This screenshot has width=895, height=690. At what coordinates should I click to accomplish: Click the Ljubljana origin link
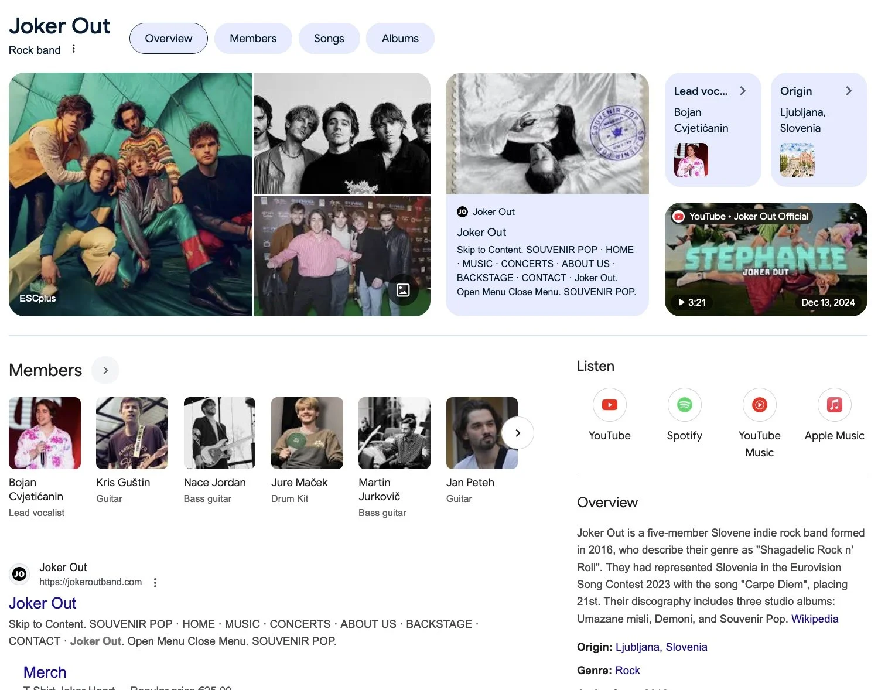click(637, 647)
